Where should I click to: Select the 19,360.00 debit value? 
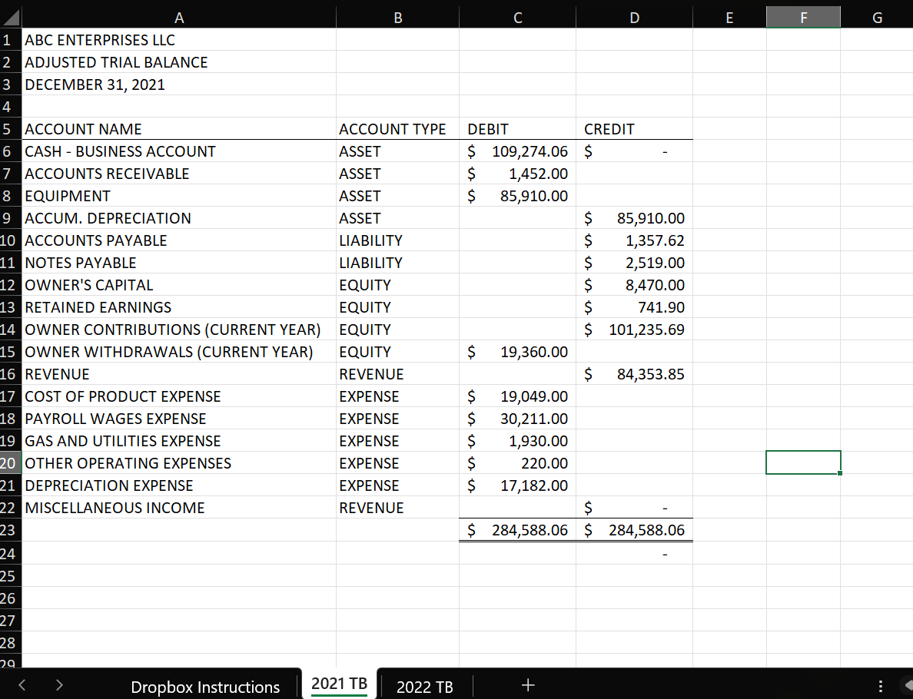coord(518,352)
